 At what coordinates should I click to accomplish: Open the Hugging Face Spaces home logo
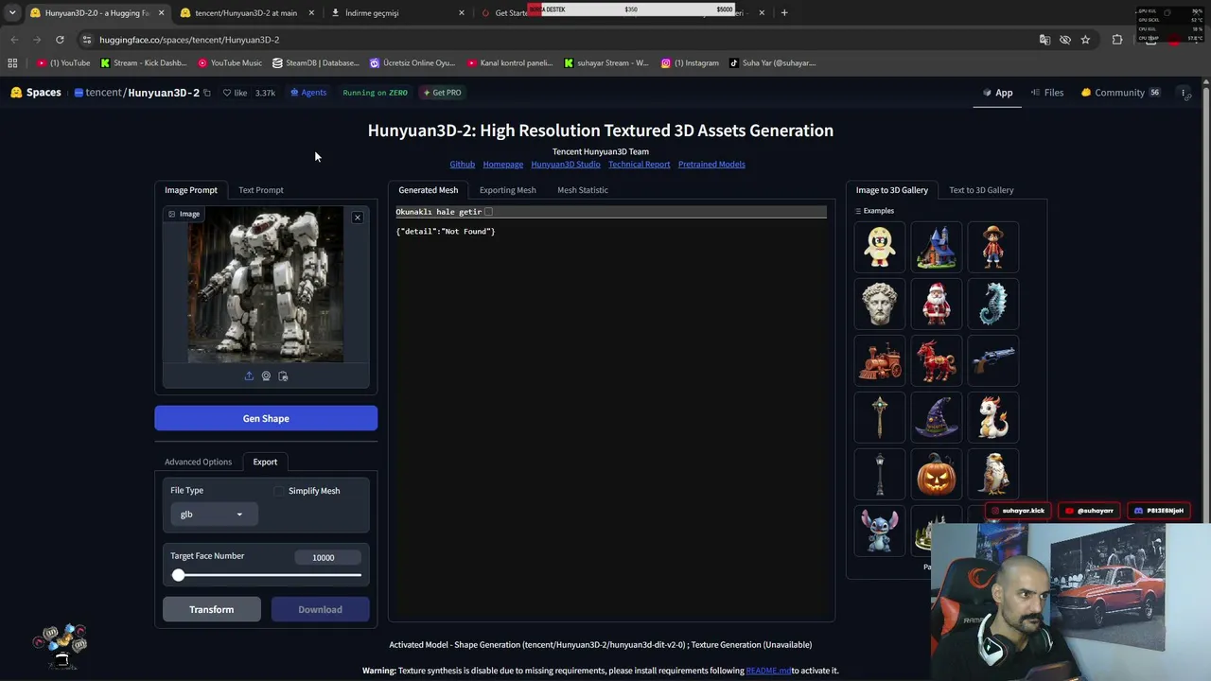(36, 93)
